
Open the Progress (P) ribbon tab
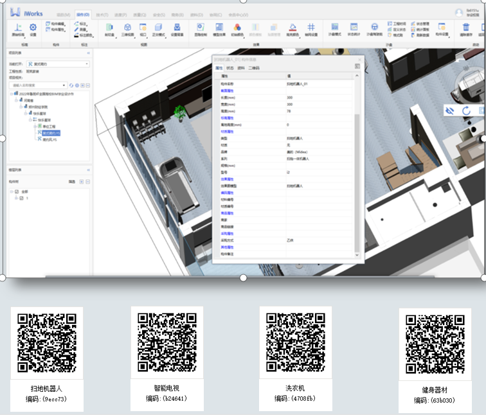pyautogui.click(x=121, y=15)
